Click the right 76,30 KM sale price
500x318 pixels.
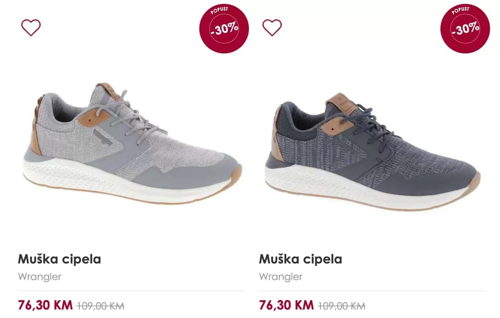pyautogui.click(x=287, y=305)
